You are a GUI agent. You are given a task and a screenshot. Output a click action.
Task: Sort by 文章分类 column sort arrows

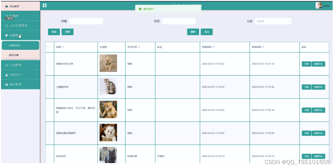[139, 47]
